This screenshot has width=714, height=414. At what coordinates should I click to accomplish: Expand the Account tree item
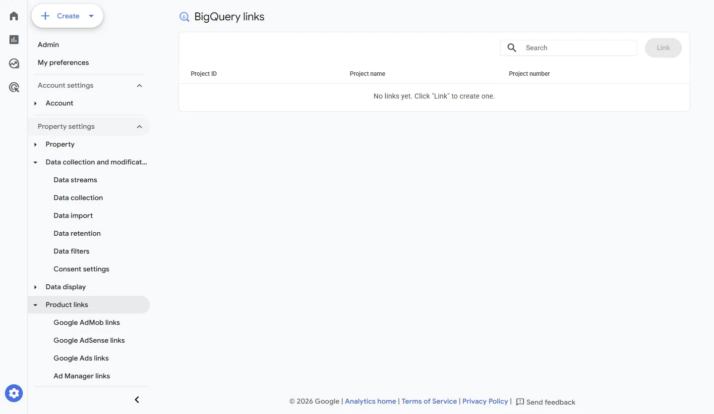pos(36,103)
